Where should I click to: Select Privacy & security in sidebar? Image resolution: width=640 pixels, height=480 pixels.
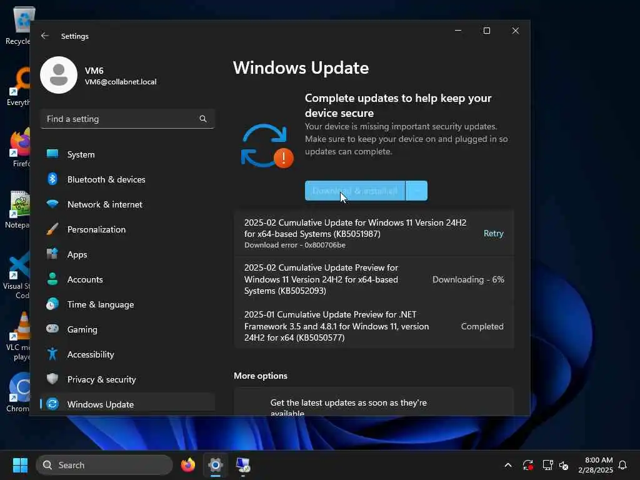tap(127, 379)
